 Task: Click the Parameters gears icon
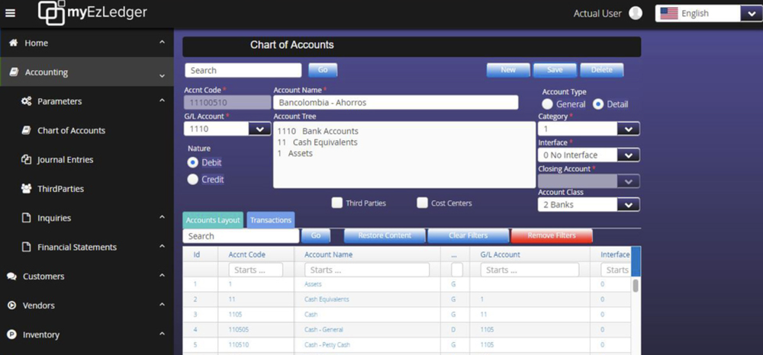tap(27, 101)
